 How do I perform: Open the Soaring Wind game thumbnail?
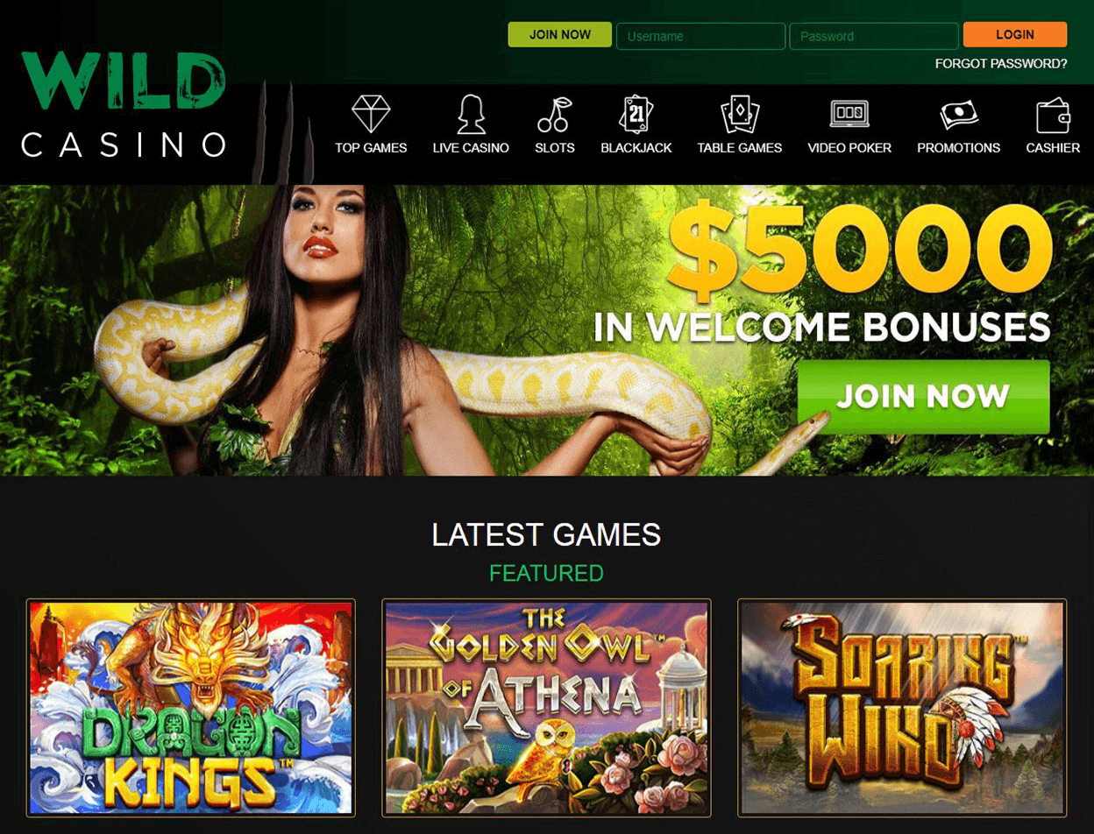[902, 708]
